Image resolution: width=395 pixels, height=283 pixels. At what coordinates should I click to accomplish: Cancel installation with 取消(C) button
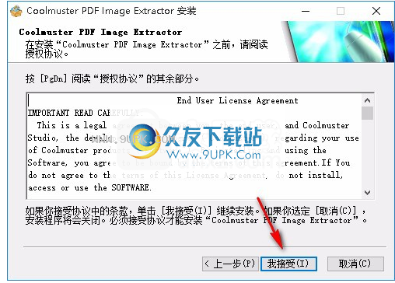(x=355, y=264)
